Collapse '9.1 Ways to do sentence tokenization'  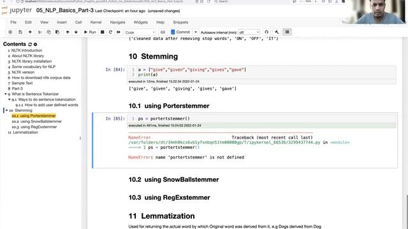(9, 99)
